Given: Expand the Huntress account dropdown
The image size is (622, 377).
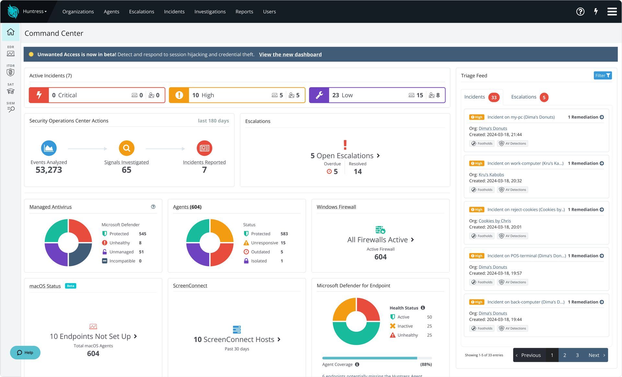Looking at the screenshot, I should (35, 11).
